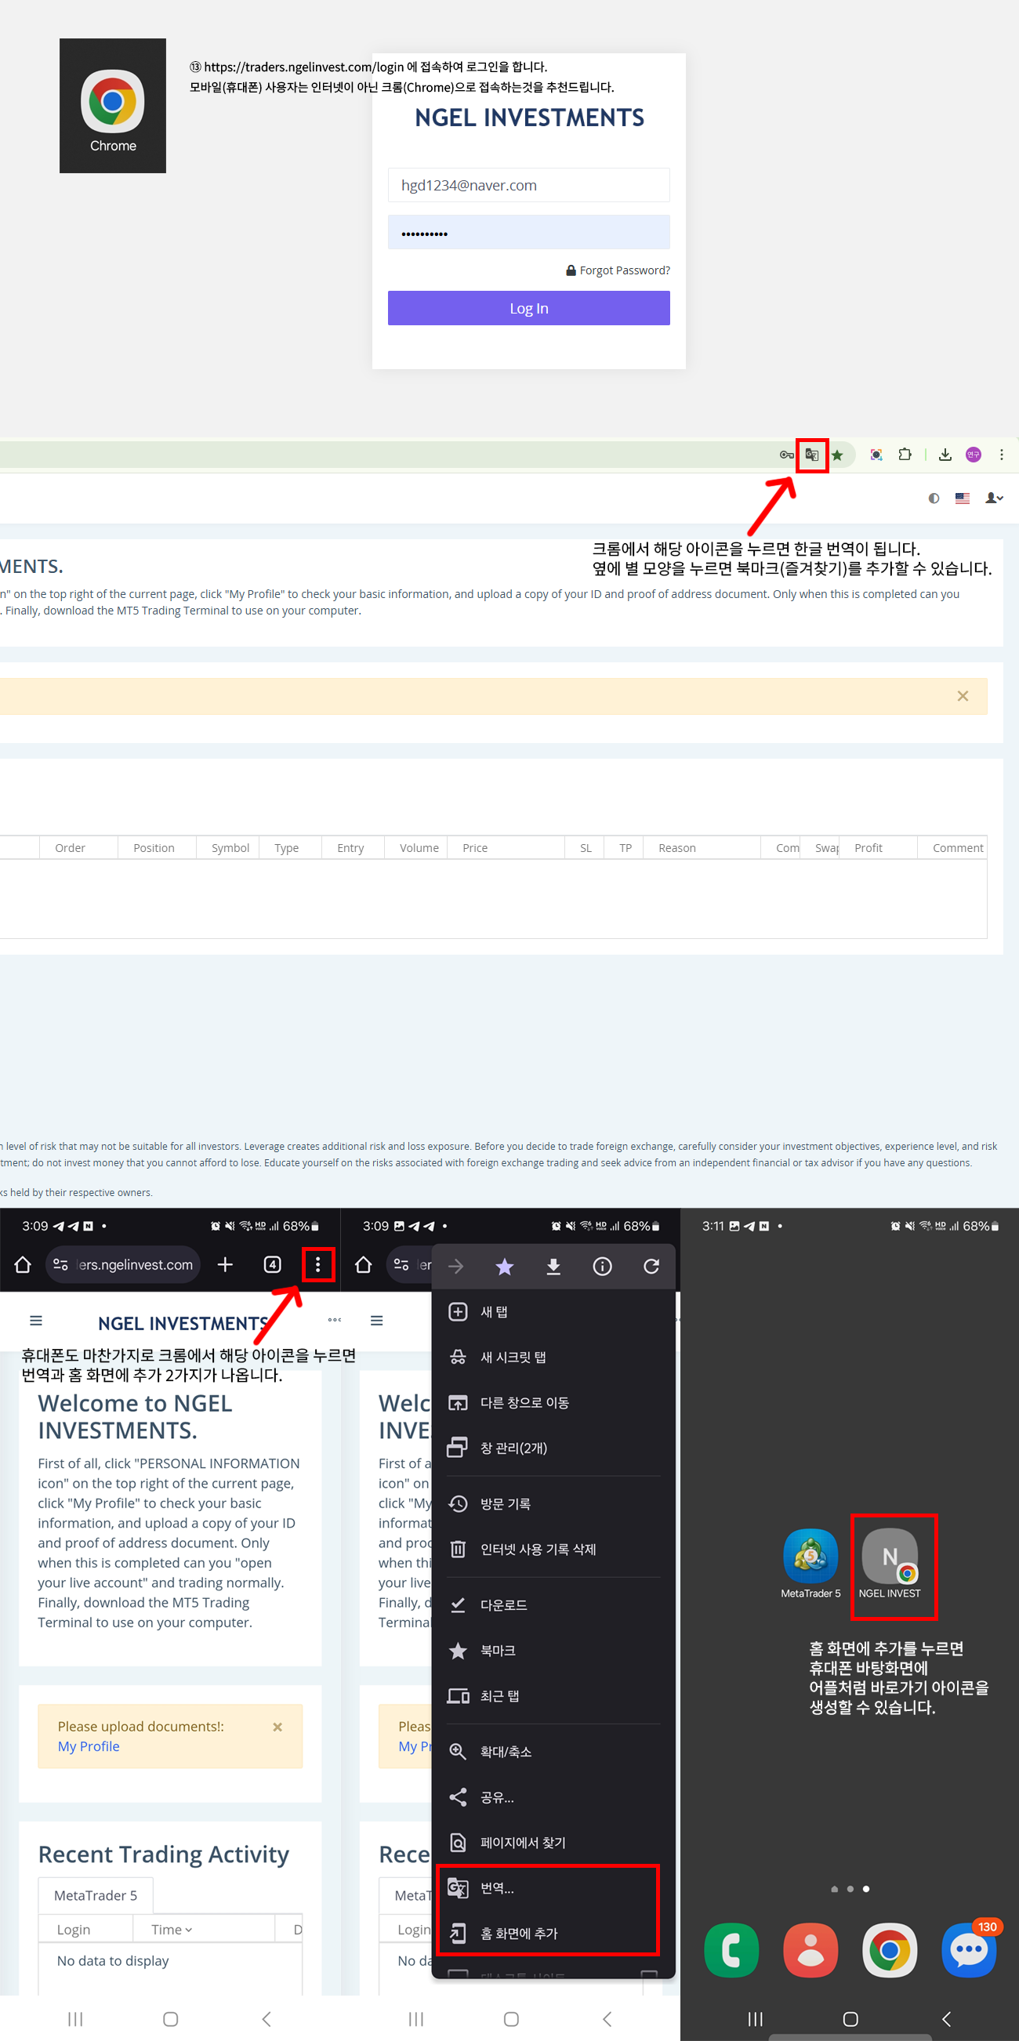Select 확대/축소 menu item
Screen dimensions: 1019x2041
click(x=553, y=1751)
